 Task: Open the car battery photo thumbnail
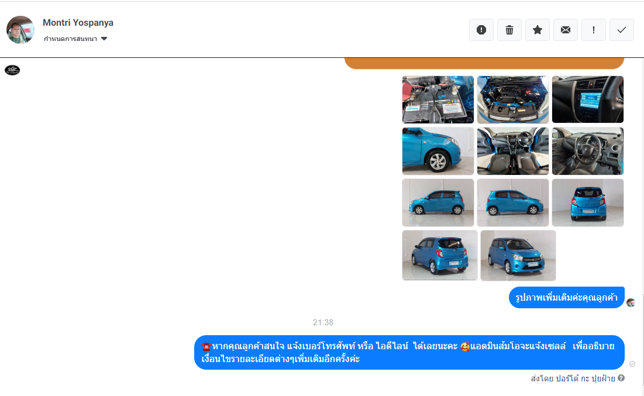(x=438, y=99)
